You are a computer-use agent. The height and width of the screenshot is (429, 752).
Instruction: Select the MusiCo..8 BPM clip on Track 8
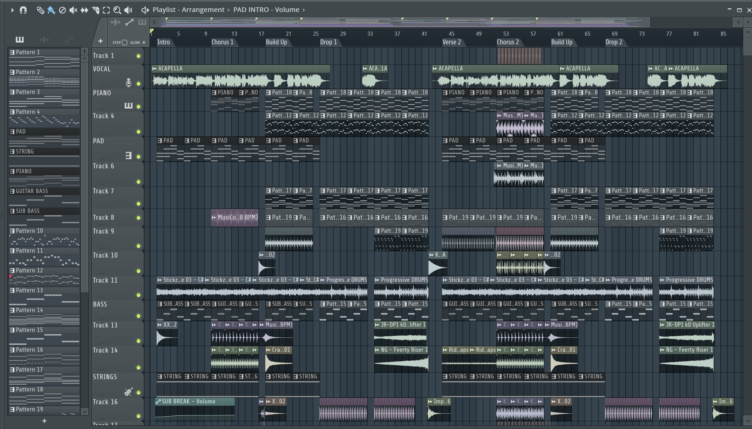[235, 218]
